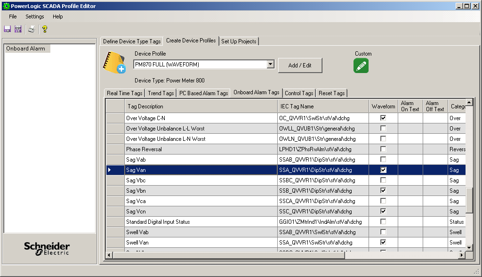Enable Waveform for Over Voltage Unbalance L-N Worst
Screen dimensions: 482x277
pyautogui.click(x=383, y=139)
